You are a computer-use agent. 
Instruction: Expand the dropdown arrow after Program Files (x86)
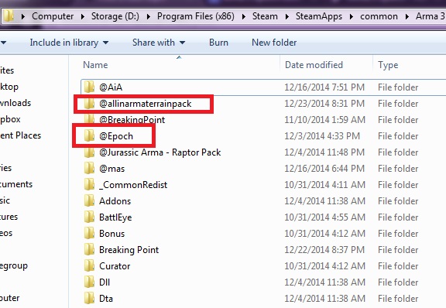pos(244,16)
